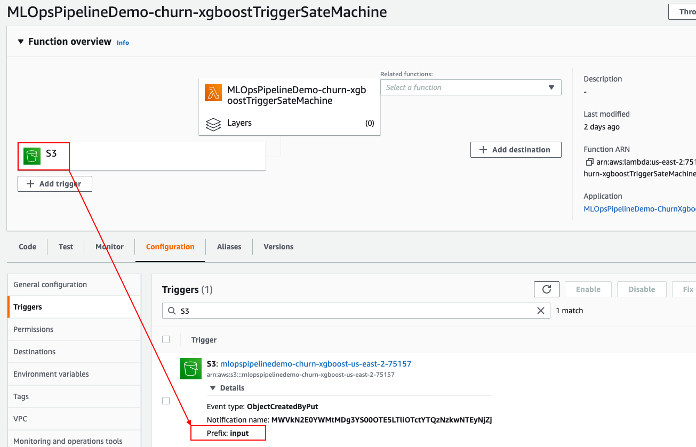Tick the select-all triggers checkbox
This screenshot has height=447, width=696.
tap(166, 339)
